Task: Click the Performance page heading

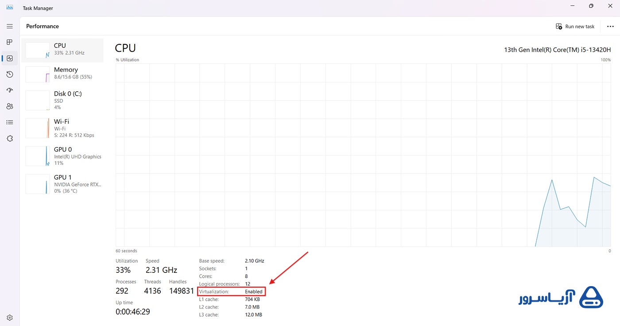Action: tap(43, 27)
